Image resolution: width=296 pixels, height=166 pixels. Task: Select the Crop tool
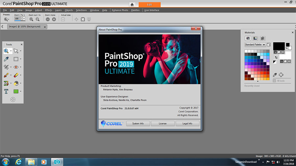(6, 67)
